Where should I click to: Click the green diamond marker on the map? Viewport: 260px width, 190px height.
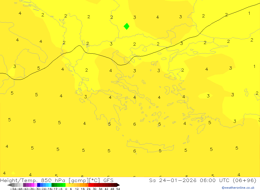point(127,26)
